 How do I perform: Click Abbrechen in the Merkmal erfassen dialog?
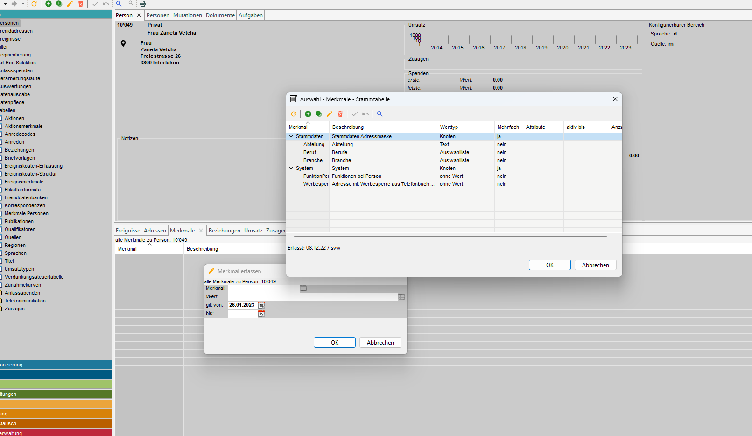(380, 343)
